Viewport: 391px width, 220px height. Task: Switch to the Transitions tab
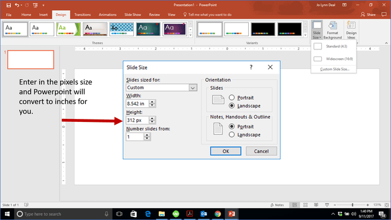[x=82, y=15]
